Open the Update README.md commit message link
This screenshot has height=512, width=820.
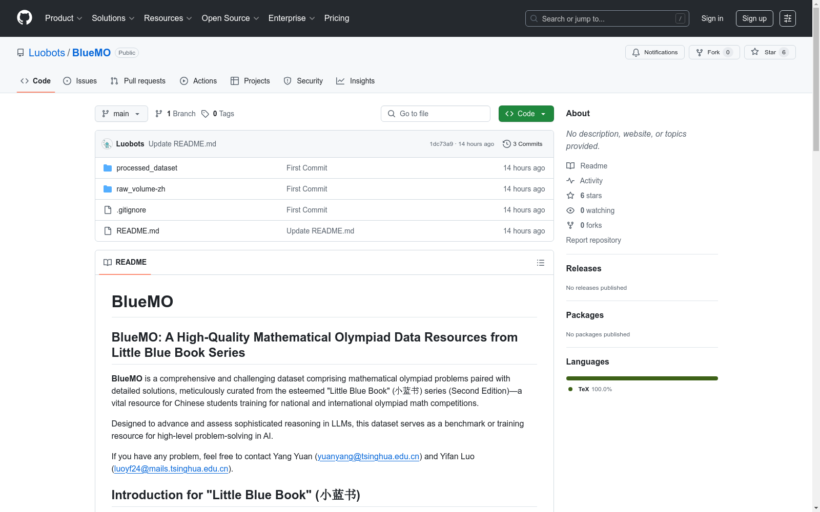coord(182,144)
